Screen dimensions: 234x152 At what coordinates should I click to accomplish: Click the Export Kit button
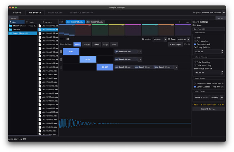(208, 109)
